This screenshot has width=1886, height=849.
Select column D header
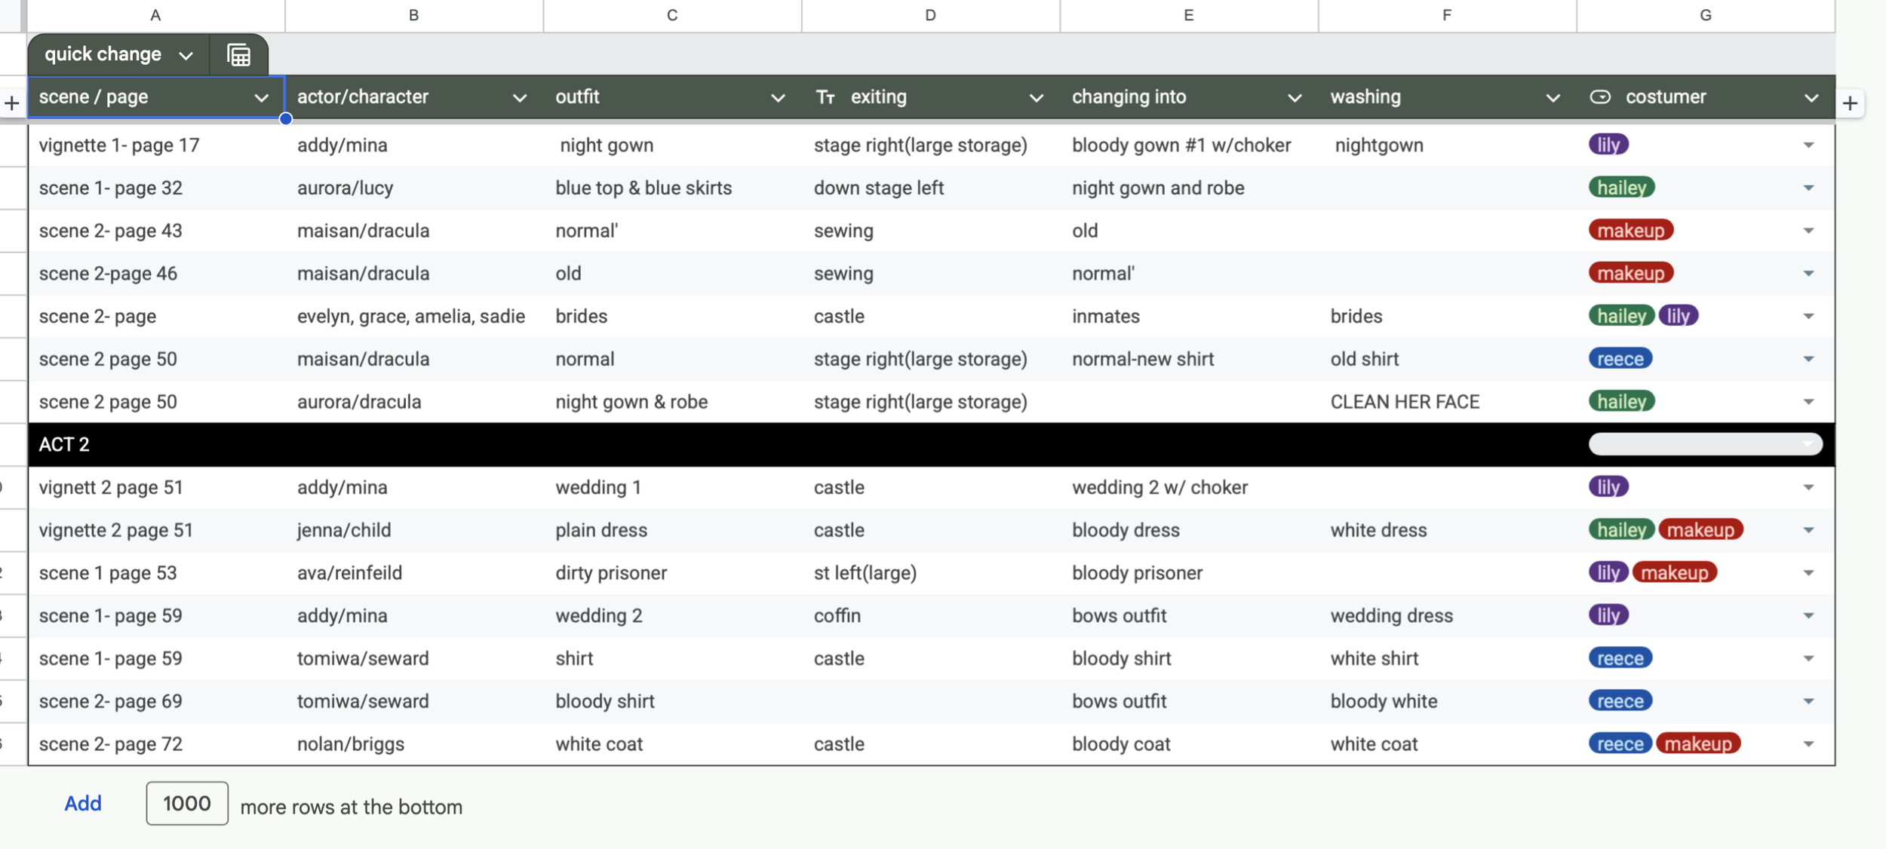930,15
